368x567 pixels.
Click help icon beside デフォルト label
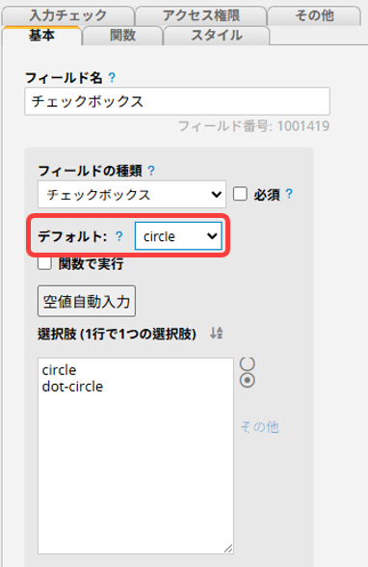(x=119, y=236)
